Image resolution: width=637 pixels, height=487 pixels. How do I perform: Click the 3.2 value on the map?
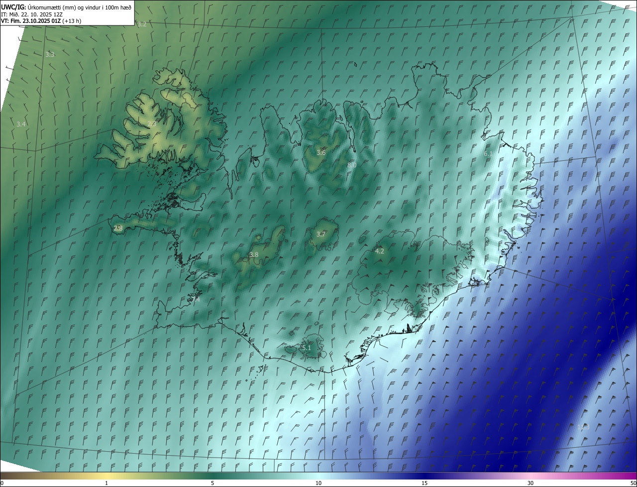142,24
